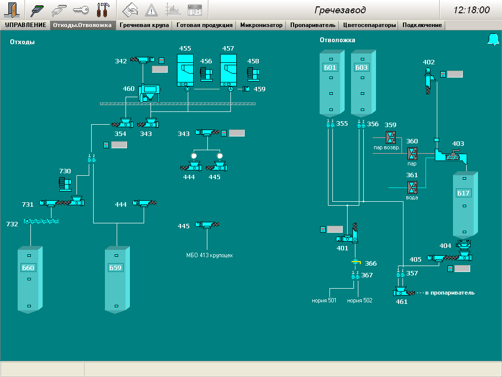Click the key access icon
The image size is (502, 377).
(x=80, y=9)
